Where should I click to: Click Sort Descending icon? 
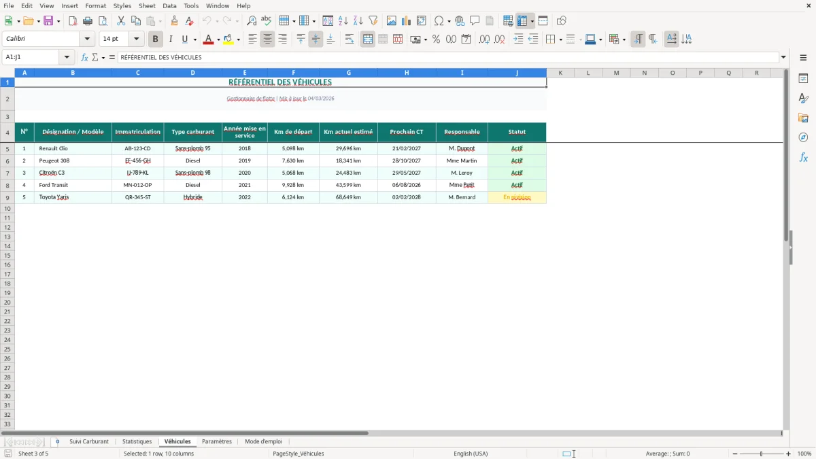click(x=358, y=20)
